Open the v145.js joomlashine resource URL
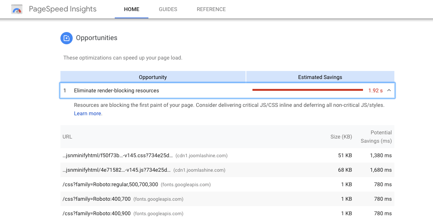Viewport: 433px width, 224px height. click(x=117, y=170)
